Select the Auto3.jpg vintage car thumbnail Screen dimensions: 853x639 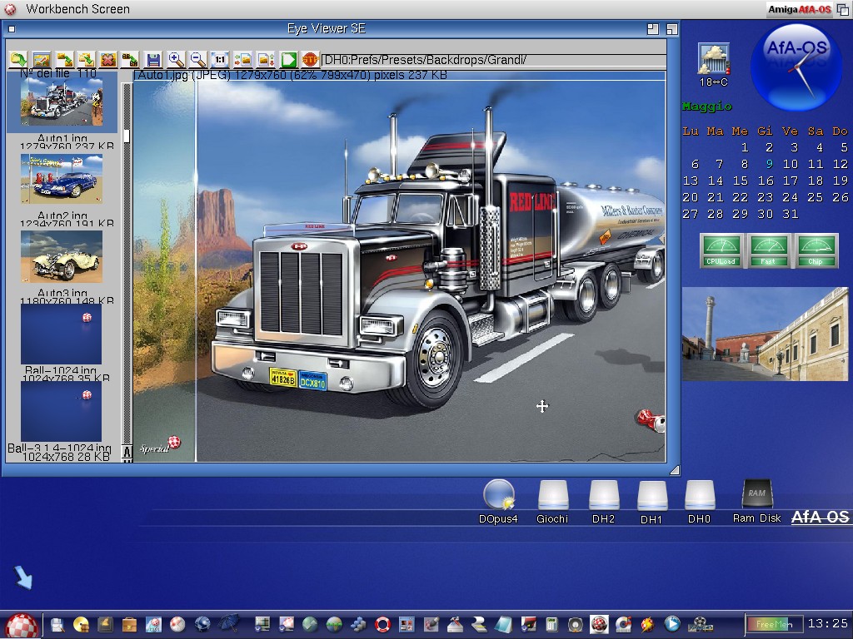point(62,257)
